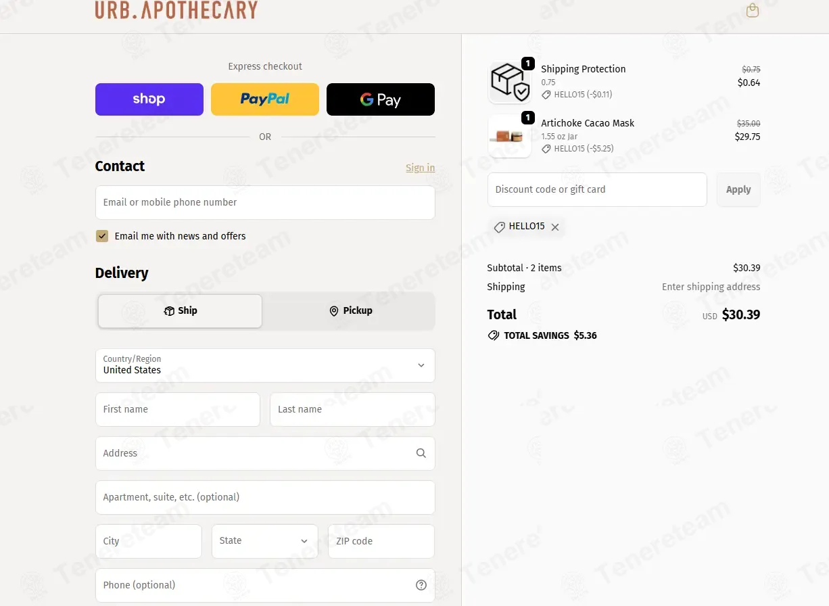Uncheck Email me with news and offers
Image resolution: width=829 pixels, height=606 pixels.
[102, 236]
